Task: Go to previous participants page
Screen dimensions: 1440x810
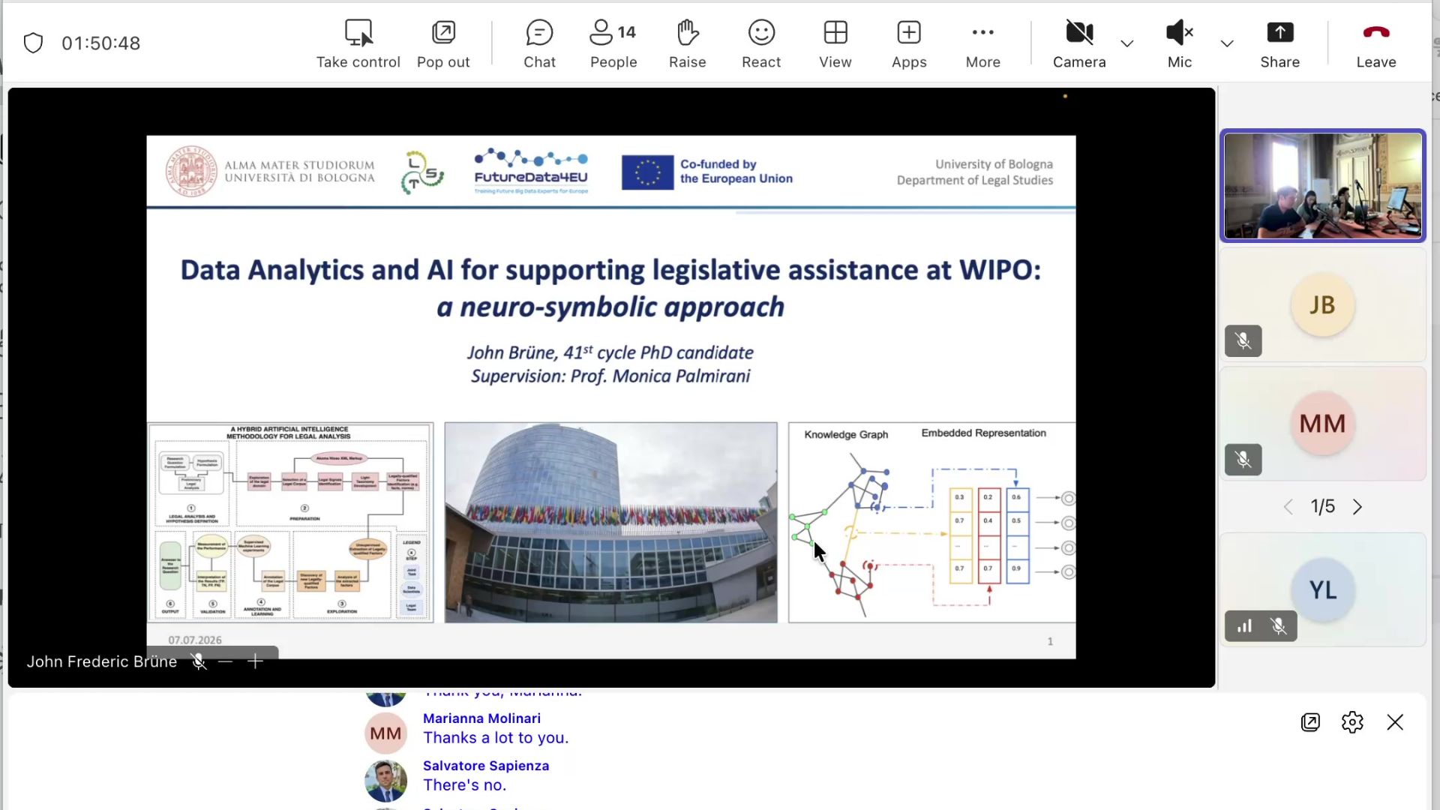Action: point(1288,507)
